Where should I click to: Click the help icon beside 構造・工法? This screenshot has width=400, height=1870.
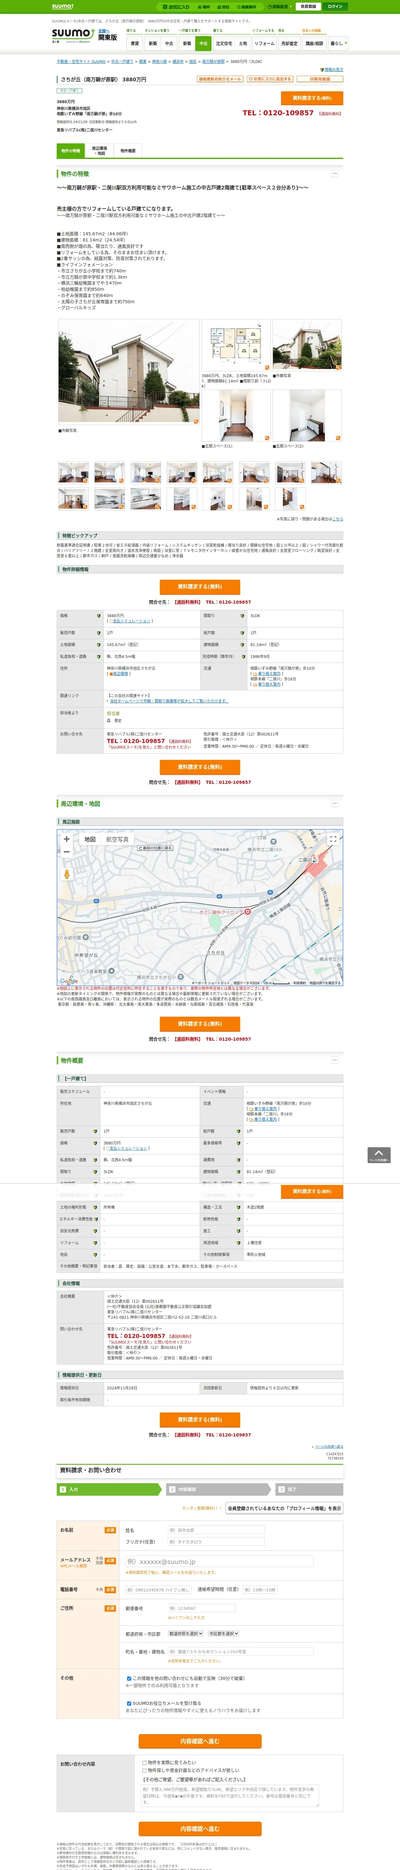pos(237,1207)
